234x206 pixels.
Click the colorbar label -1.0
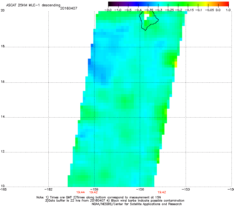click(118, 10)
